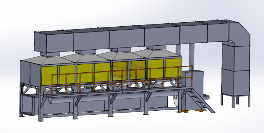Select the long horizontal cylindrical pipe under platform
This screenshot has height=133, width=264.
tap(113, 98)
